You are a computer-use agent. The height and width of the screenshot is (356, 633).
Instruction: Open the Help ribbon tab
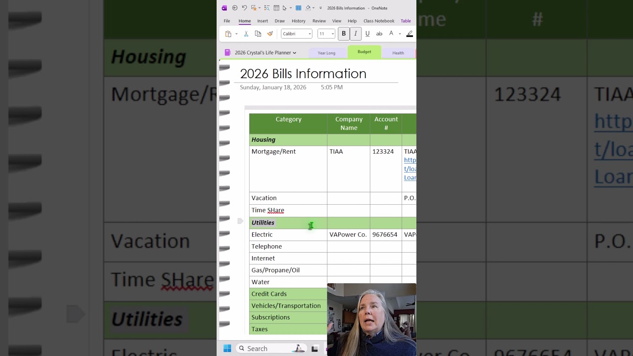352,21
